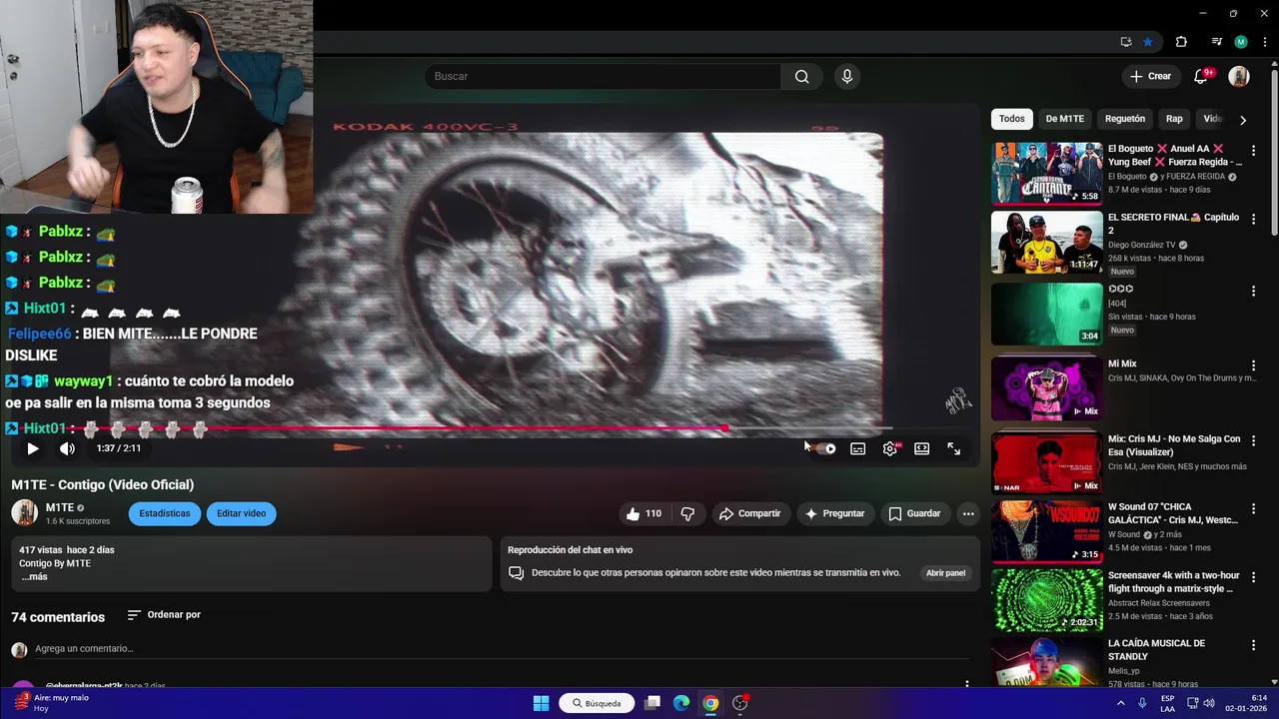Screen dimensions: 1279x719
Task: Open EL SECRETO FINAL Capítulo 2 thumbnail
Action: (1046, 242)
